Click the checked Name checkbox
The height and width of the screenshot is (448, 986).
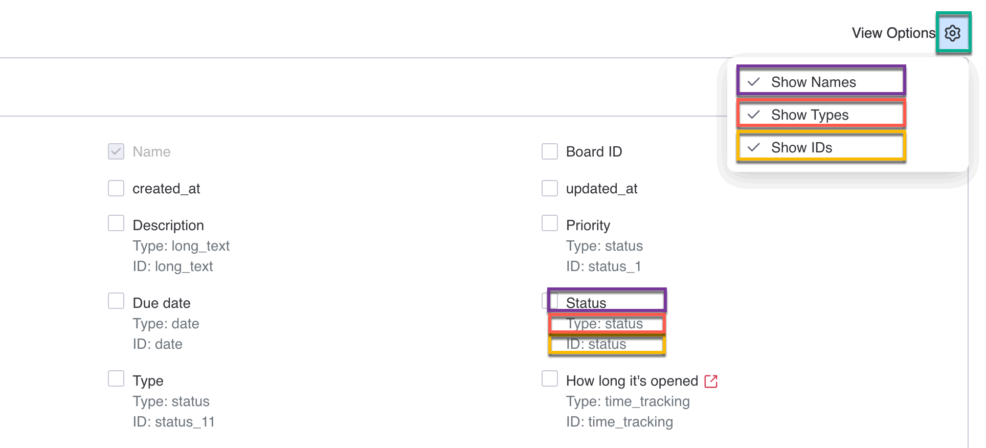116,151
